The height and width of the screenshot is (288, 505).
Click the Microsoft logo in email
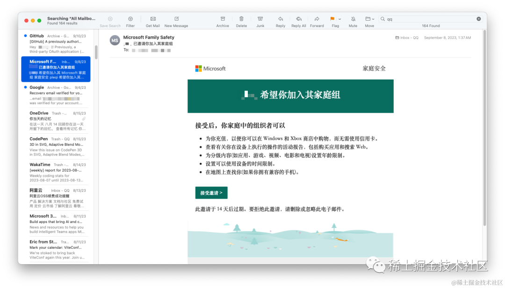pyautogui.click(x=210, y=69)
